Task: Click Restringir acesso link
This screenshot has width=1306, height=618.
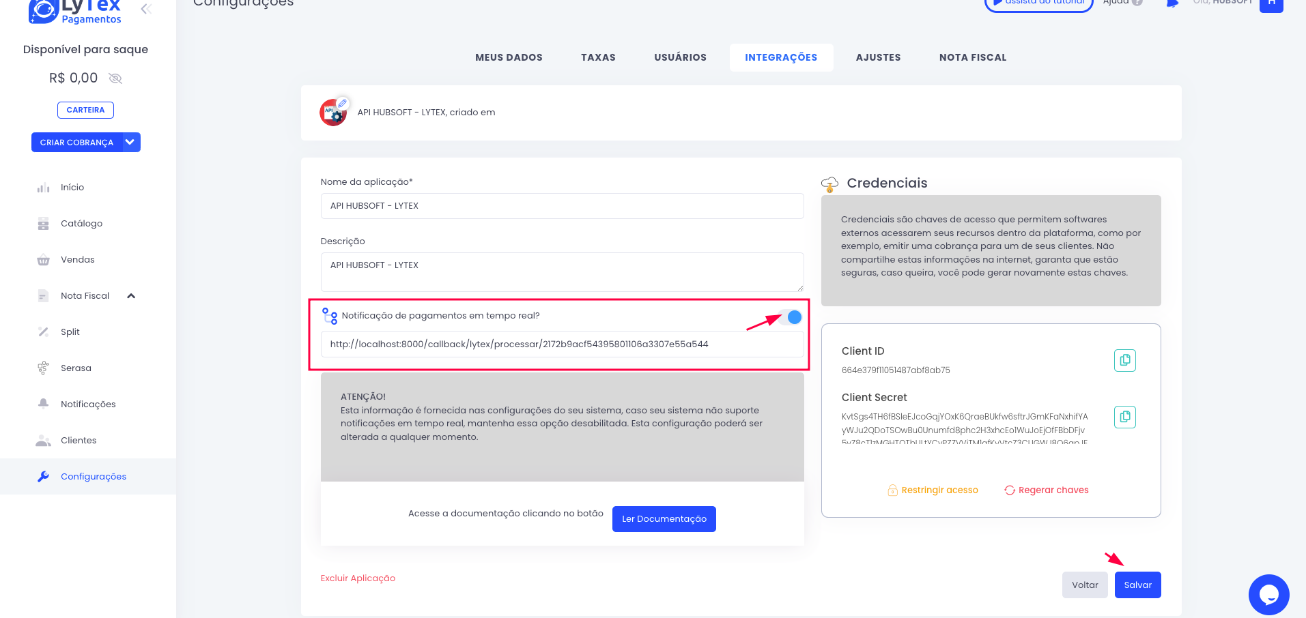Action: [933, 490]
